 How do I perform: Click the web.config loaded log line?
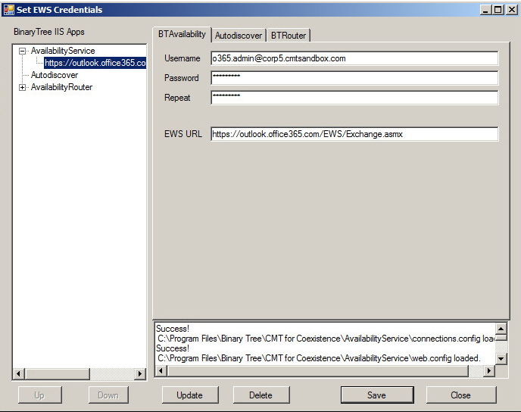coord(319,358)
